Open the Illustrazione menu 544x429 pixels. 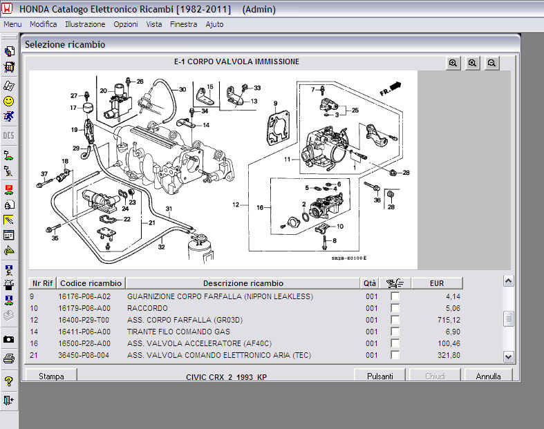click(85, 24)
